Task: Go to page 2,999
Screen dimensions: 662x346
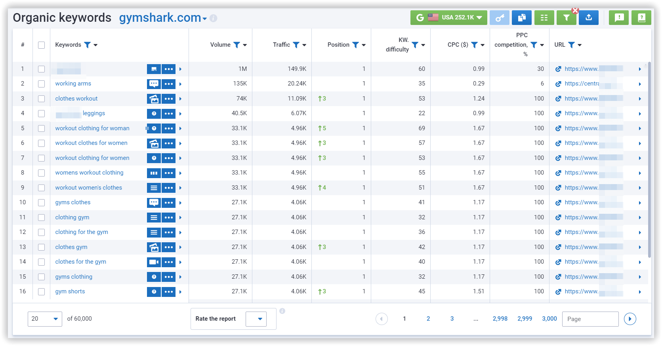Action: coord(525,319)
